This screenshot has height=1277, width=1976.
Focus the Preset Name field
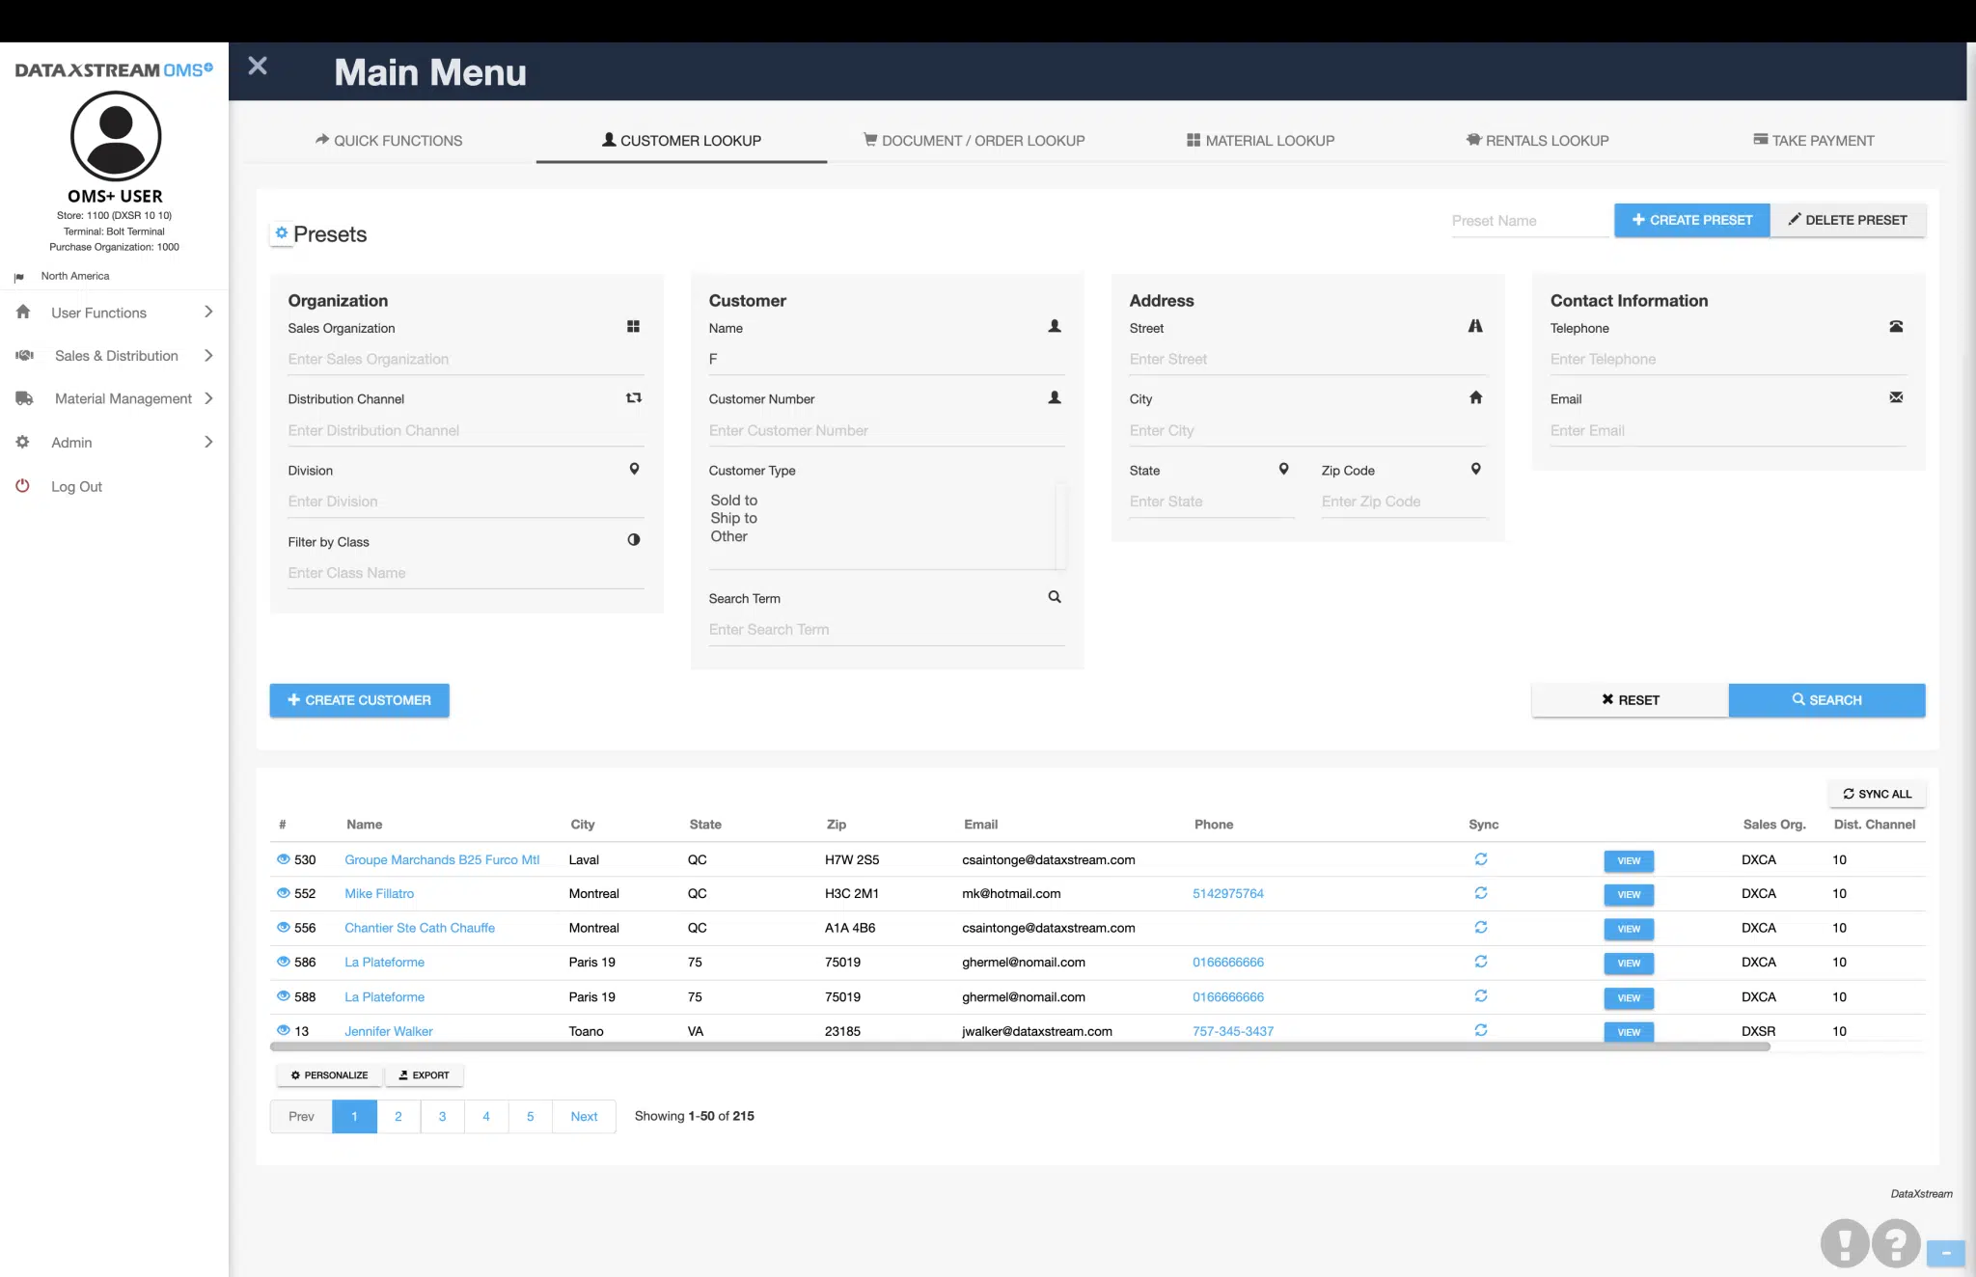click(1529, 221)
